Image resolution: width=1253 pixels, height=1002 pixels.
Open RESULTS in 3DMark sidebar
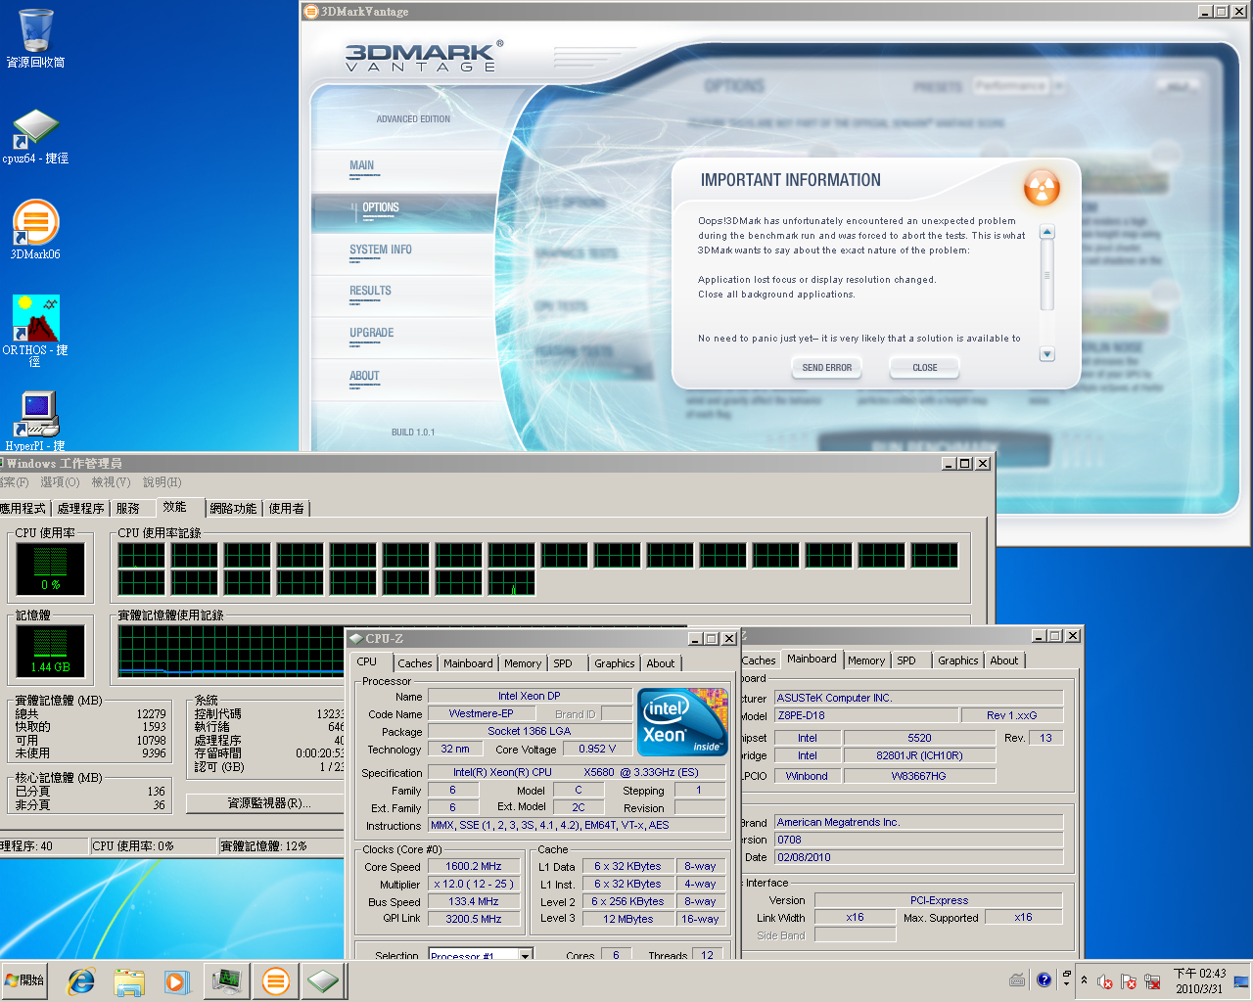370,291
